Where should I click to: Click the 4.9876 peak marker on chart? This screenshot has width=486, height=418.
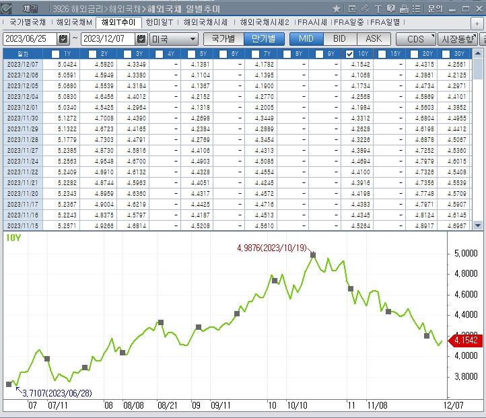tap(313, 255)
